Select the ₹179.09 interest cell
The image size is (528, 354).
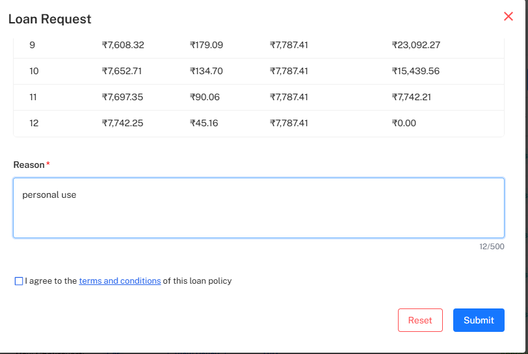point(206,45)
